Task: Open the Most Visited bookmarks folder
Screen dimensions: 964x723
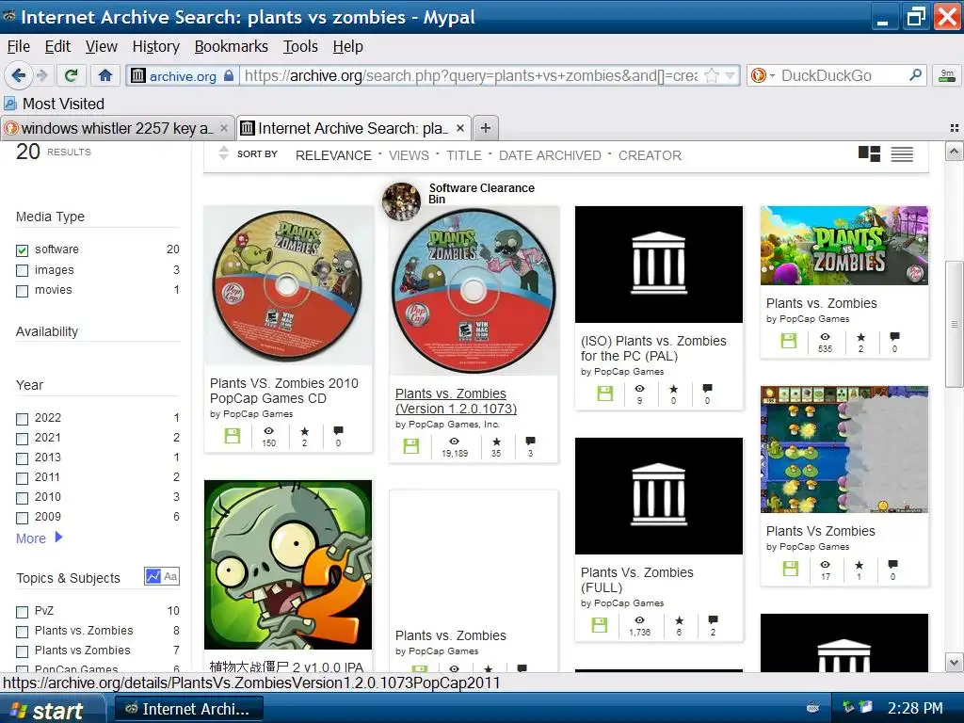Action: click(x=54, y=104)
